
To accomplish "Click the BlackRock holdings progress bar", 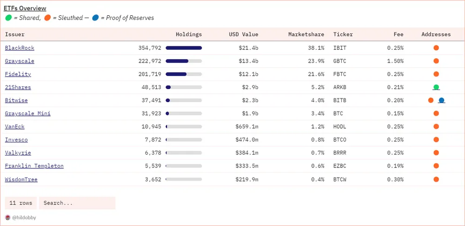I will [184, 48].
